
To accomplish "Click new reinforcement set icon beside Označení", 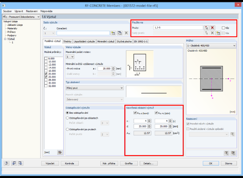I will pyautogui.click(x=113, y=33).
